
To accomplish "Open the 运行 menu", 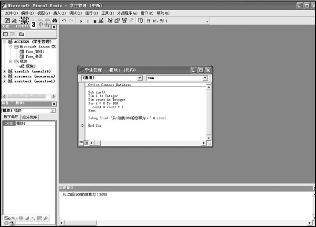I will [92, 13].
